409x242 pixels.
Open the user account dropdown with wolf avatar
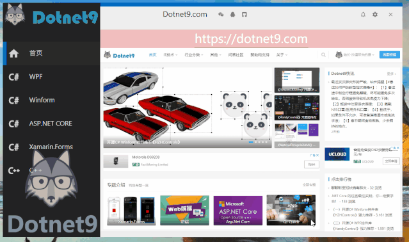point(355,55)
